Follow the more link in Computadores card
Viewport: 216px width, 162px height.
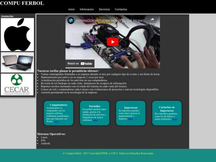point(56,122)
